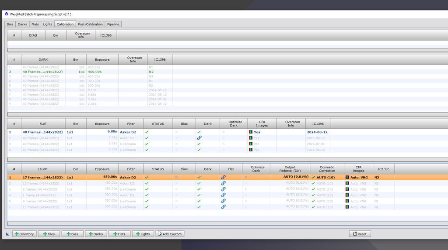Add dark frames with the Darks button
The height and width of the screenshot is (250, 448).
click(x=96, y=234)
